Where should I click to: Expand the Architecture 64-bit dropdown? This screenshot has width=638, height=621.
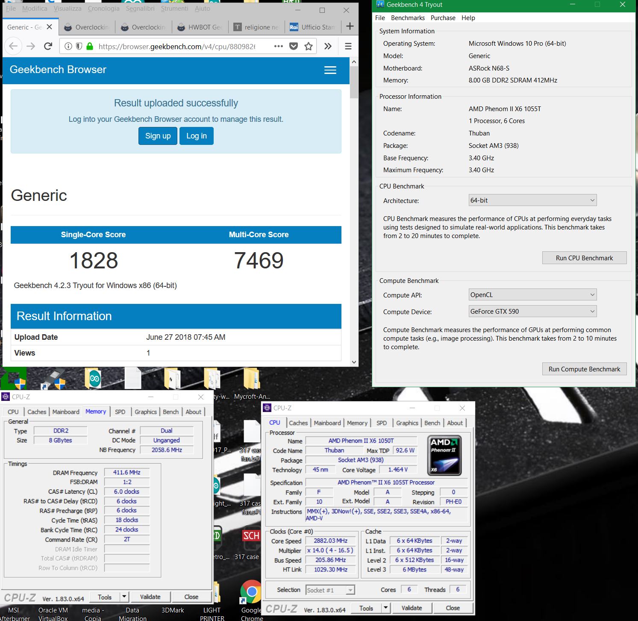(x=532, y=200)
